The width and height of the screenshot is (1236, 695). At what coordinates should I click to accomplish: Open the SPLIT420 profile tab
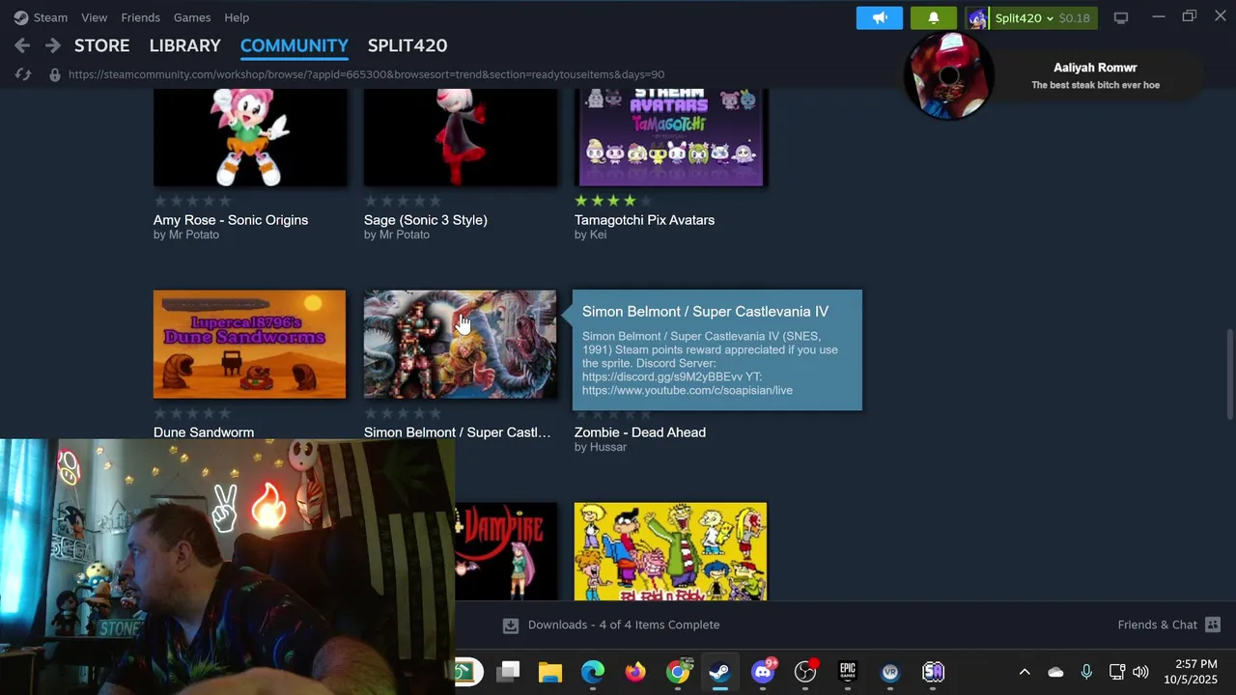[x=407, y=45]
